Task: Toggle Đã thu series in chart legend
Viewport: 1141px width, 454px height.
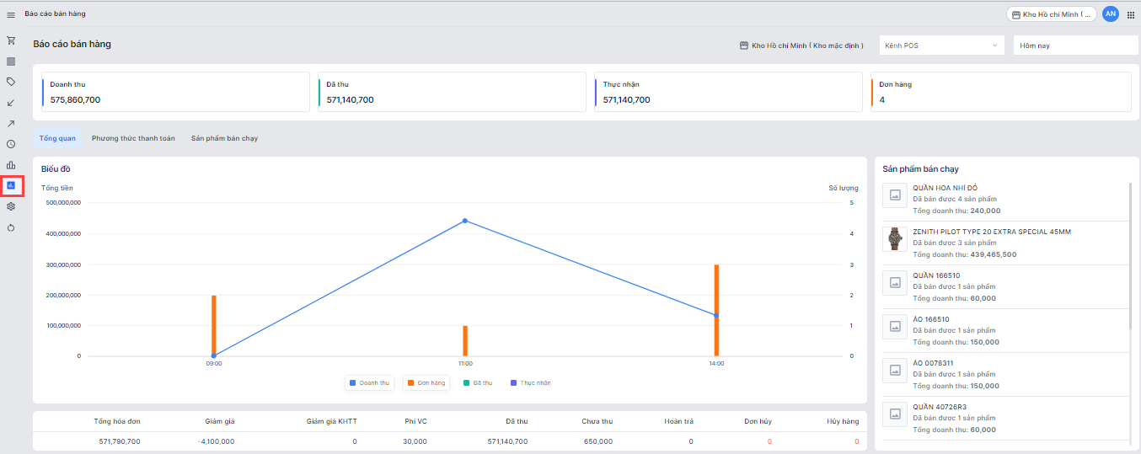Action: point(477,382)
